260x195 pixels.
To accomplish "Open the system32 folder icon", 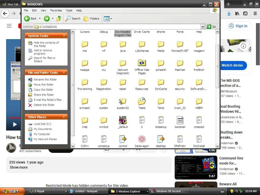I will coord(123,101).
